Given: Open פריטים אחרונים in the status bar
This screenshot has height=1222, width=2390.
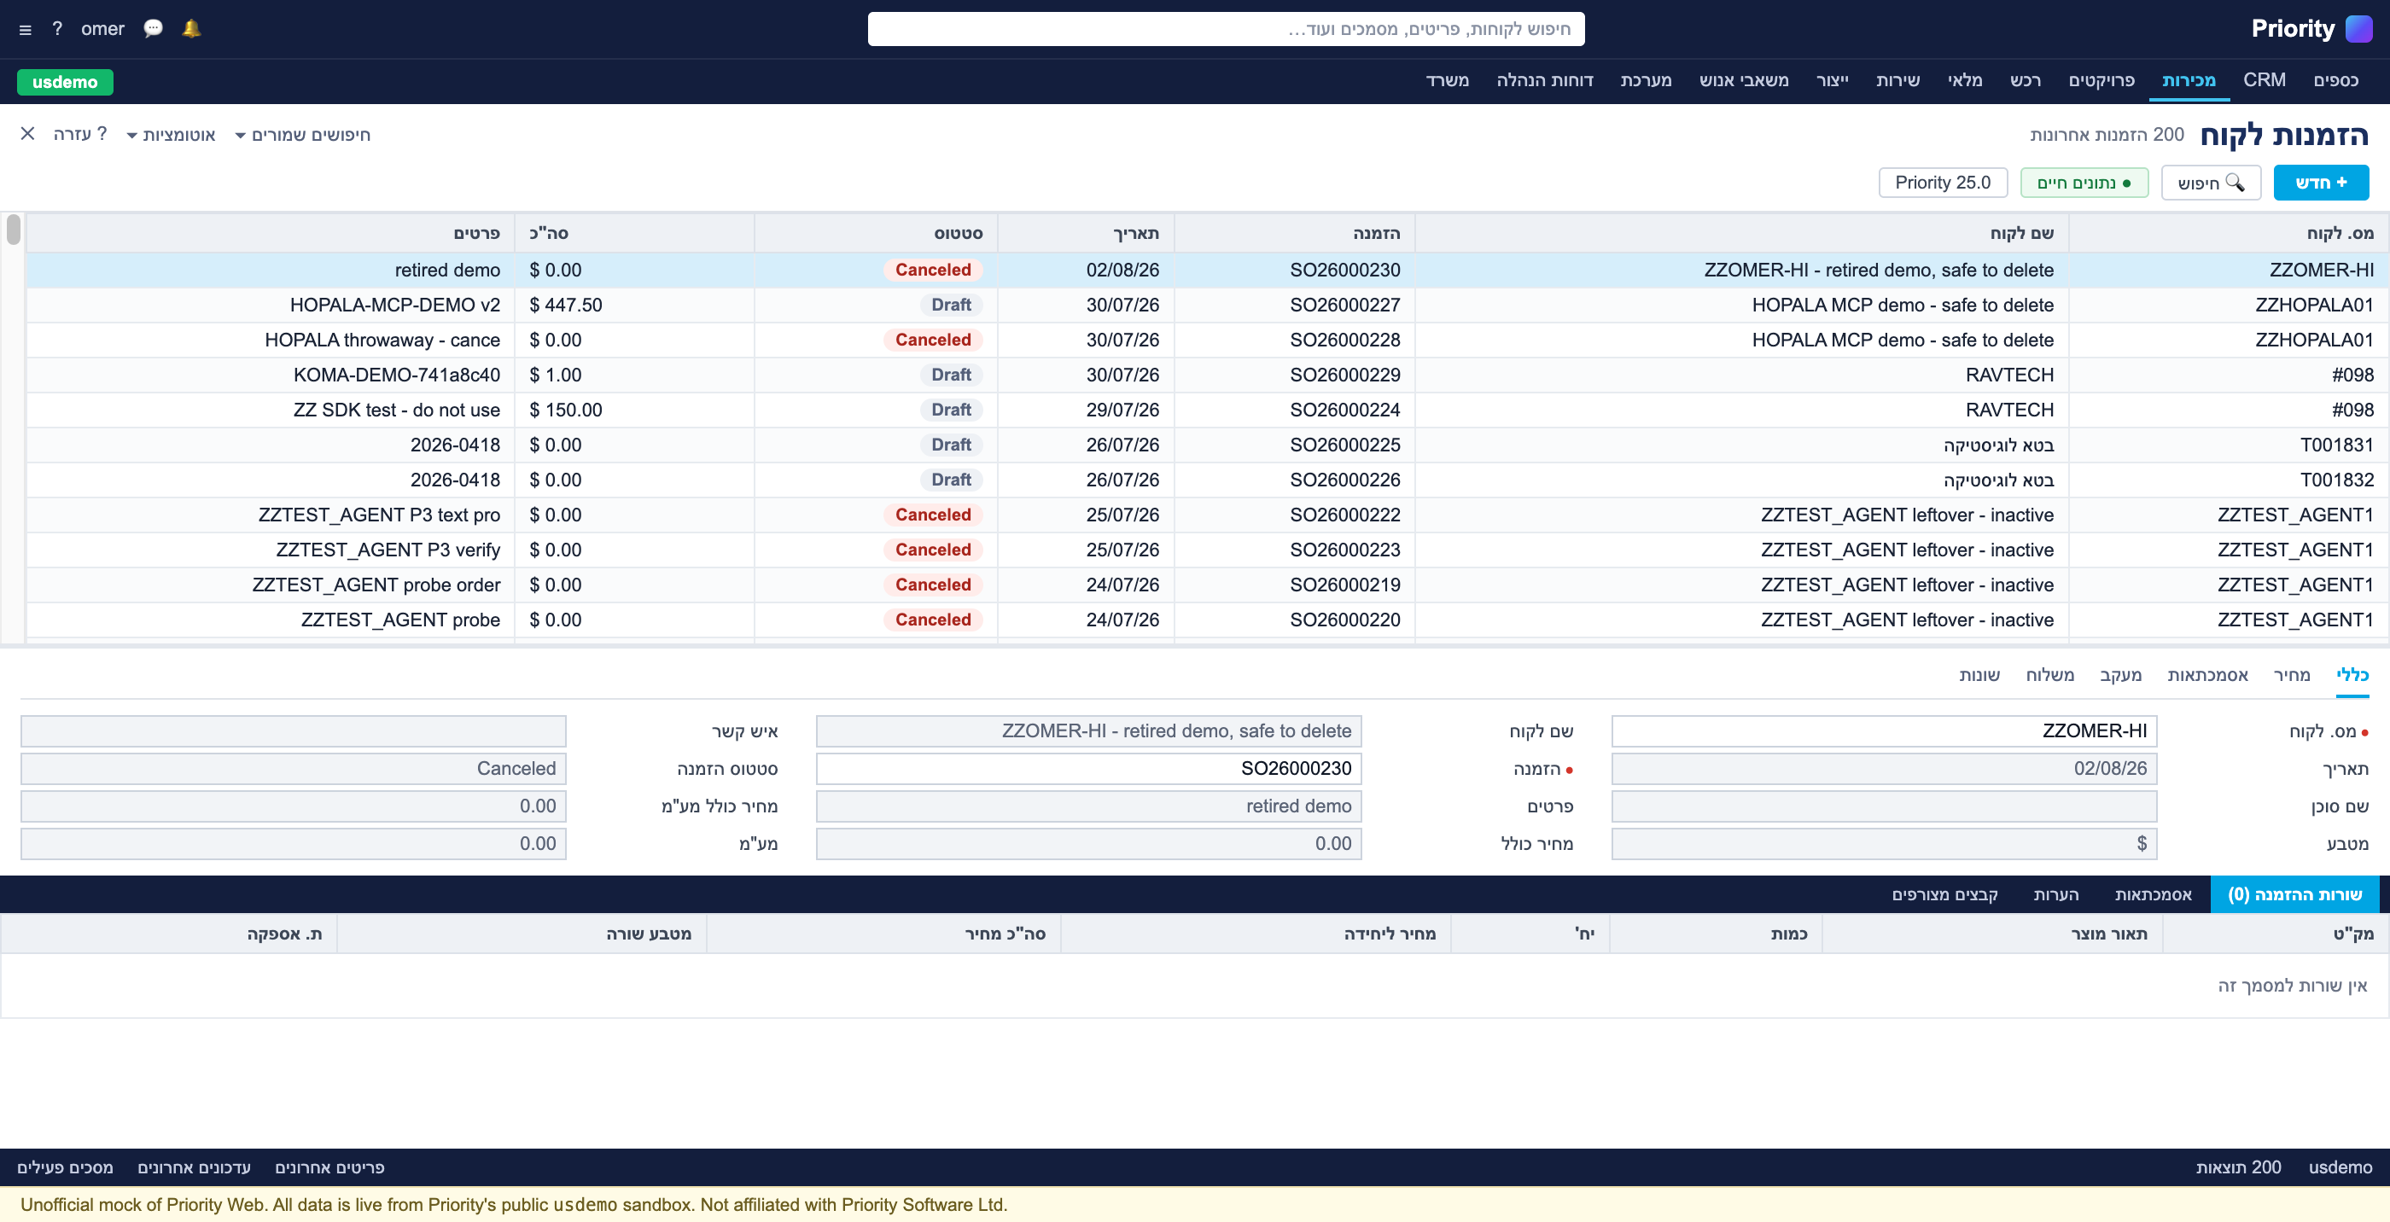Looking at the screenshot, I should pos(329,1167).
